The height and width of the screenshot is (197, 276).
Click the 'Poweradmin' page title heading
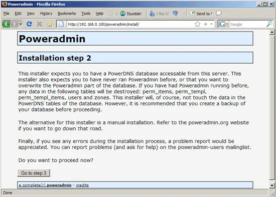pyautogui.click(x=52, y=39)
